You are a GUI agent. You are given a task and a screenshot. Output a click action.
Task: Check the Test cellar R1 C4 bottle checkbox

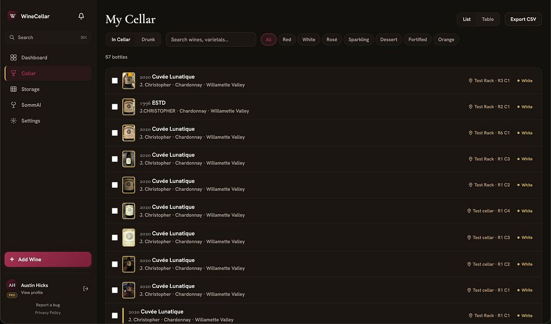tap(115, 211)
